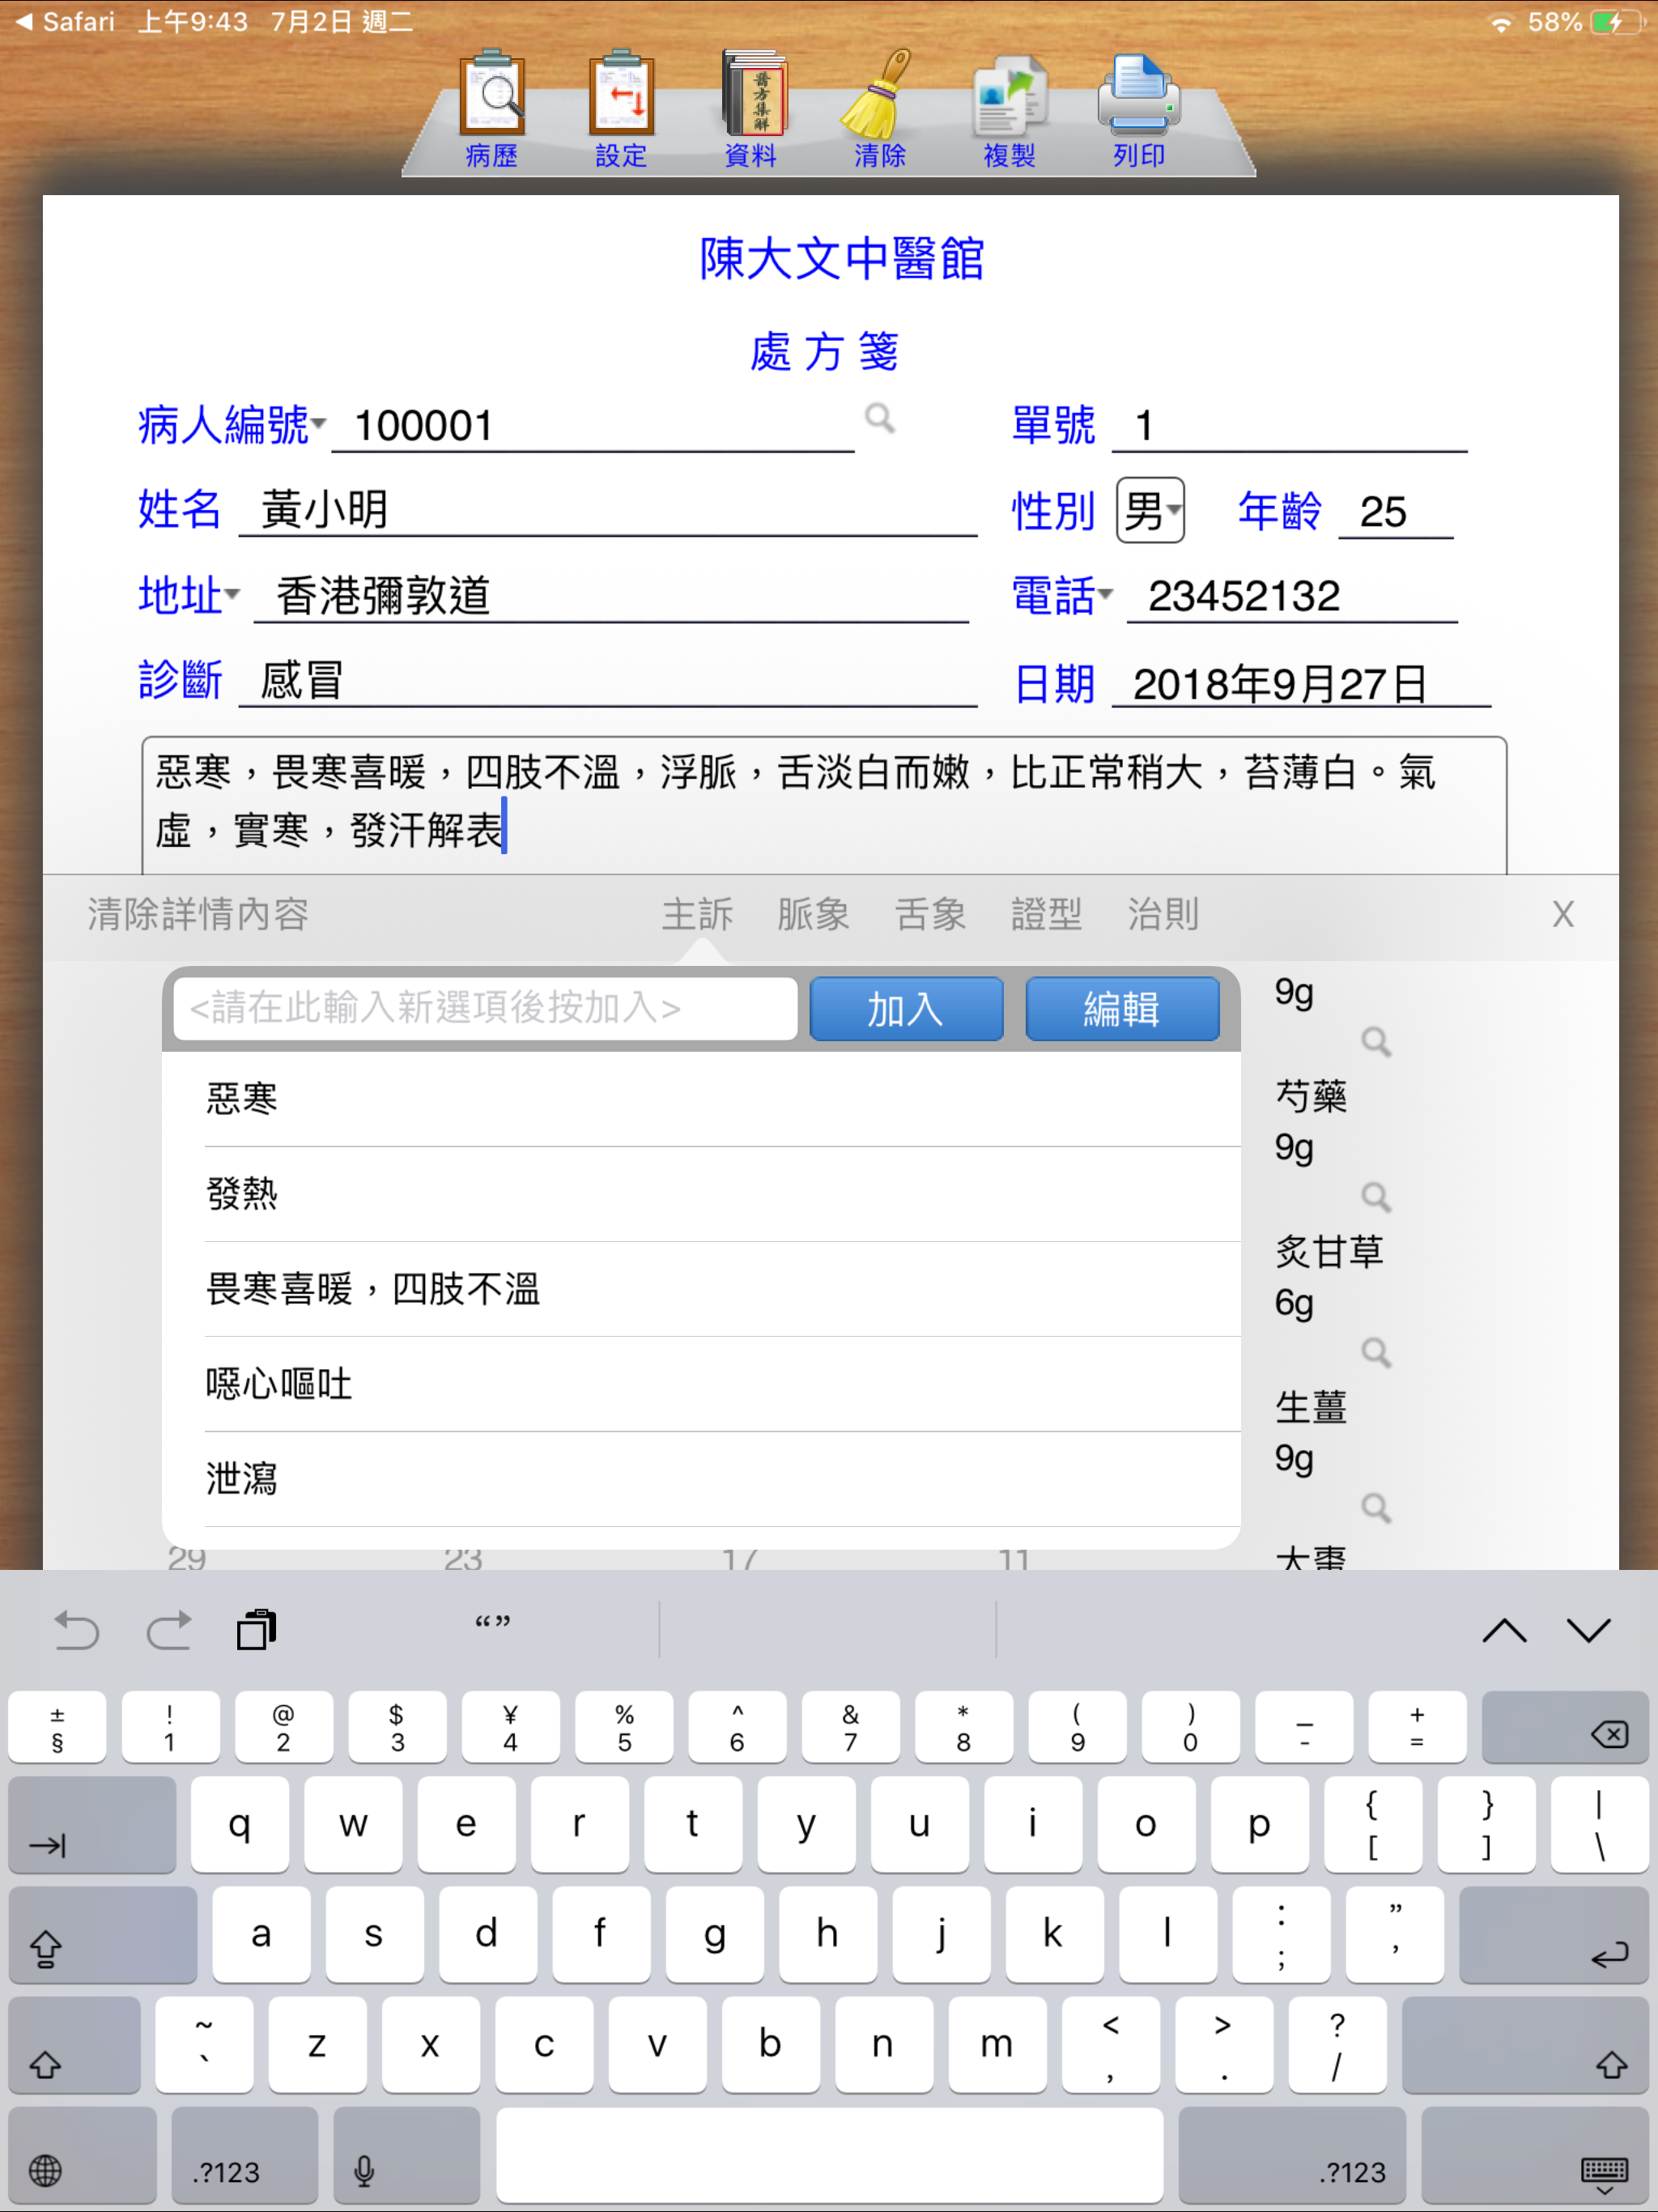Tap the search magnifier beside patient number
1658x2212 pixels.
[880, 418]
